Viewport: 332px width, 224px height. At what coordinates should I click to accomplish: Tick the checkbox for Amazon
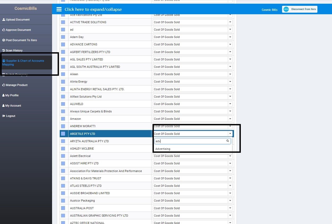63,119
